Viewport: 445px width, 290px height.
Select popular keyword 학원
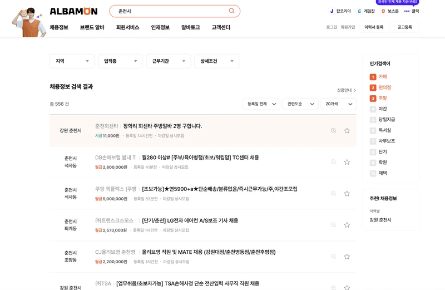coord(383,163)
